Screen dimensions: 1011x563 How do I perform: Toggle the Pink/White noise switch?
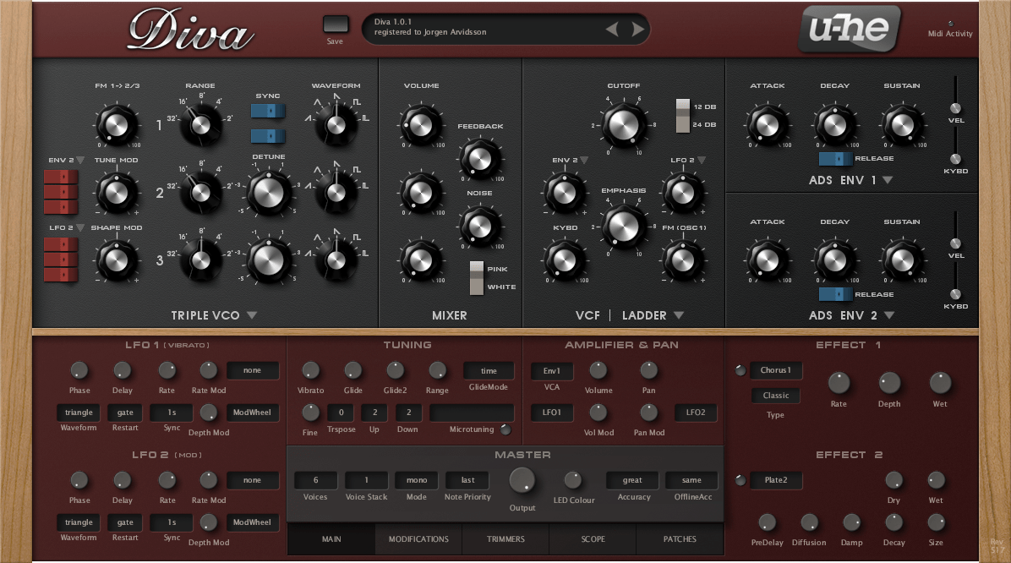(478, 277)
